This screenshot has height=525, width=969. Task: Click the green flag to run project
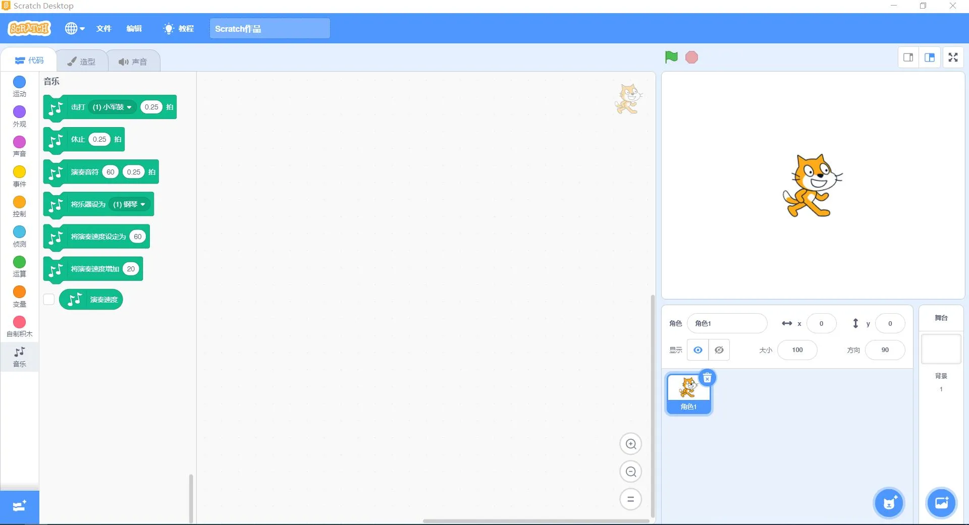click(671, 57)
